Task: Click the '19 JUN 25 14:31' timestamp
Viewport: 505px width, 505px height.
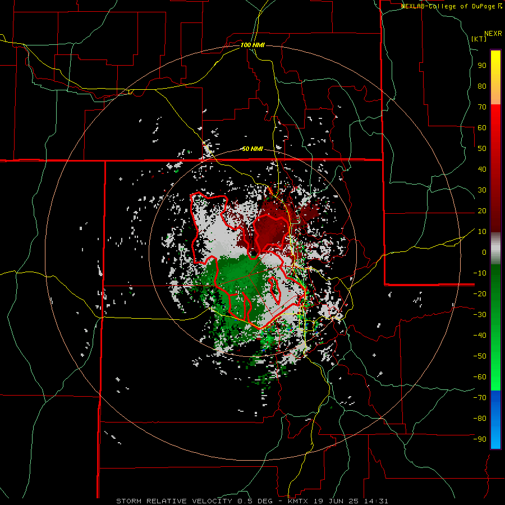Action: [x=351, y=501]
